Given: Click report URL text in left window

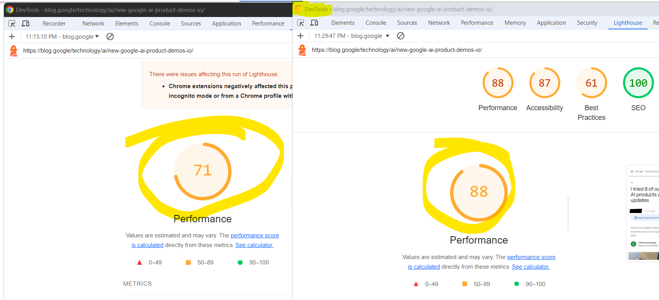Looking at the screenshot, I should coord(108,51).
